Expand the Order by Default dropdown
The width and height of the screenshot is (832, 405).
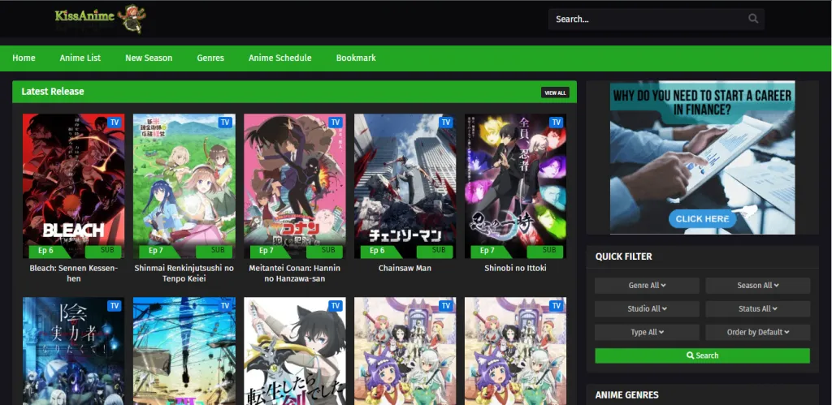(758, 333)
